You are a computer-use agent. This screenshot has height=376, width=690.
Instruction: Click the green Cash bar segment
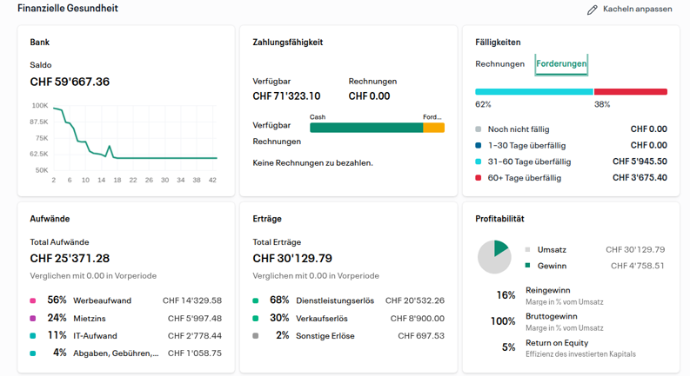(x=366, y=128)
